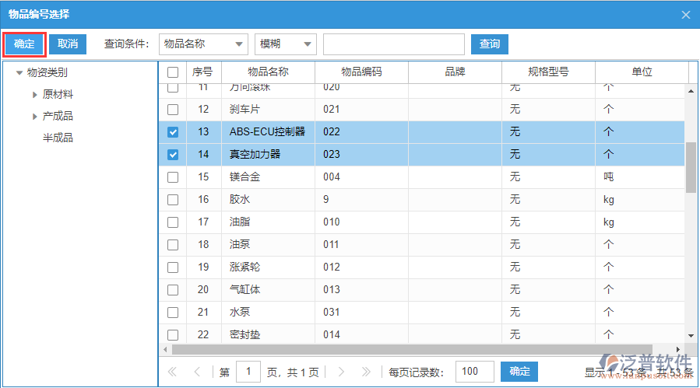Open the 模糊 match type dropdown

[286, 44]
